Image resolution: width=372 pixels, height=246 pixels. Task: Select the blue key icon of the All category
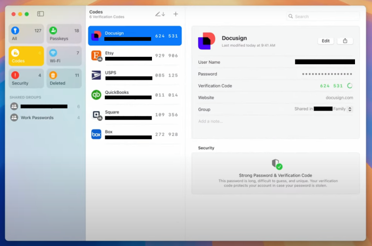pyautogui.click(x=15, y=30)
